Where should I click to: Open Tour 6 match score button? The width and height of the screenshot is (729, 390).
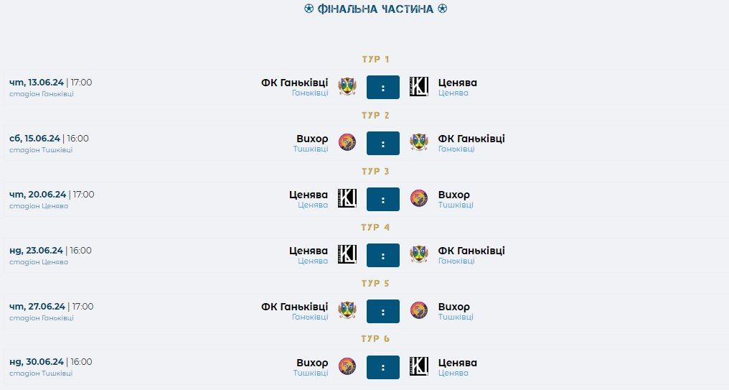coord(383,367)
